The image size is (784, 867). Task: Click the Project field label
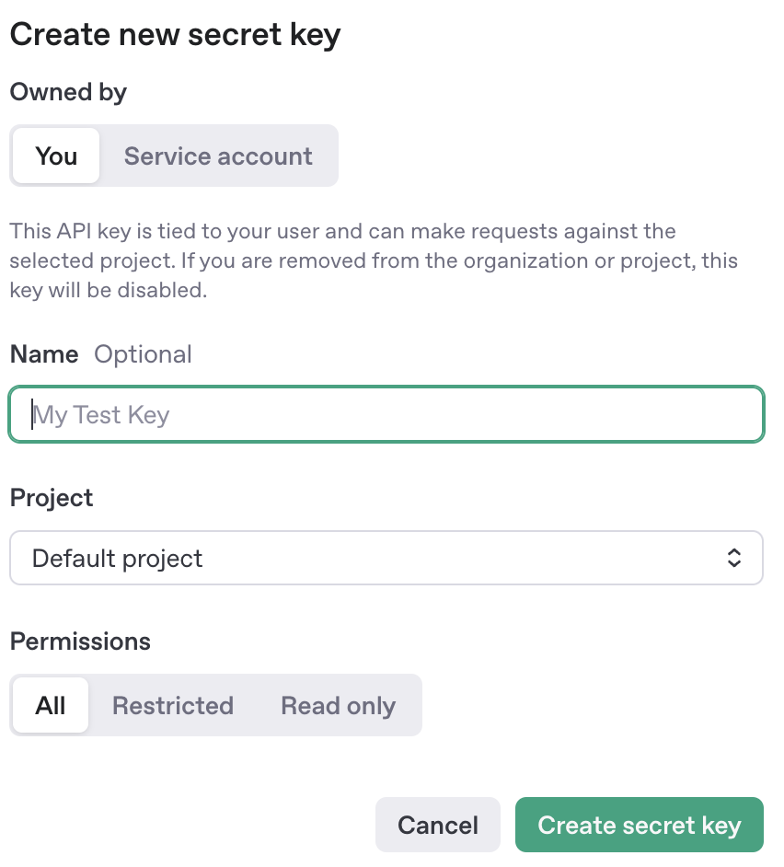pos(52,498)
